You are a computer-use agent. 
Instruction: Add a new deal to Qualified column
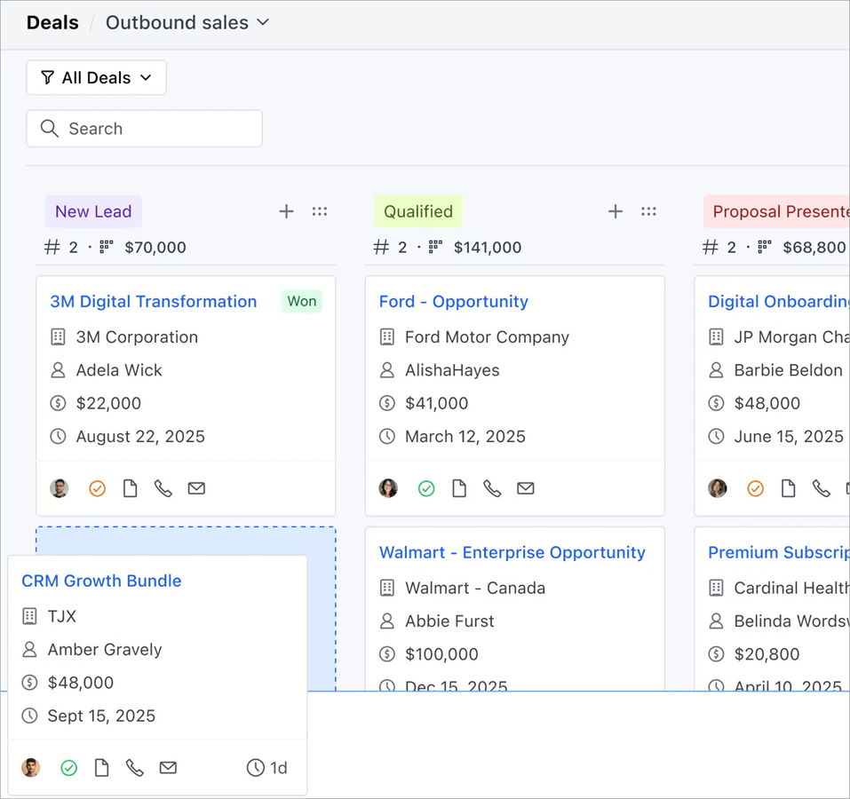615,211
